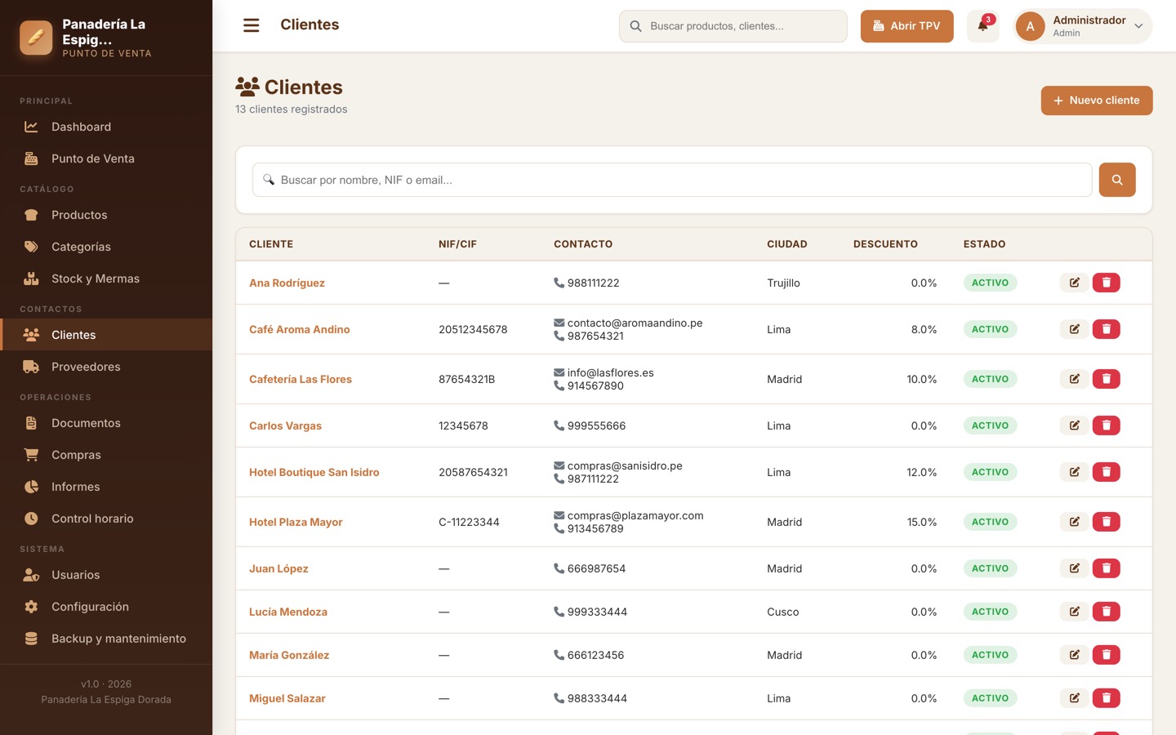1176x735 pixels.
Task: Click the ACTIVO badge for Carlos Vargas
Action: click(x=990, y=425)
